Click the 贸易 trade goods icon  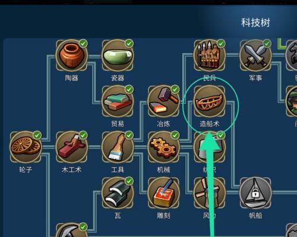coord(118,101)
